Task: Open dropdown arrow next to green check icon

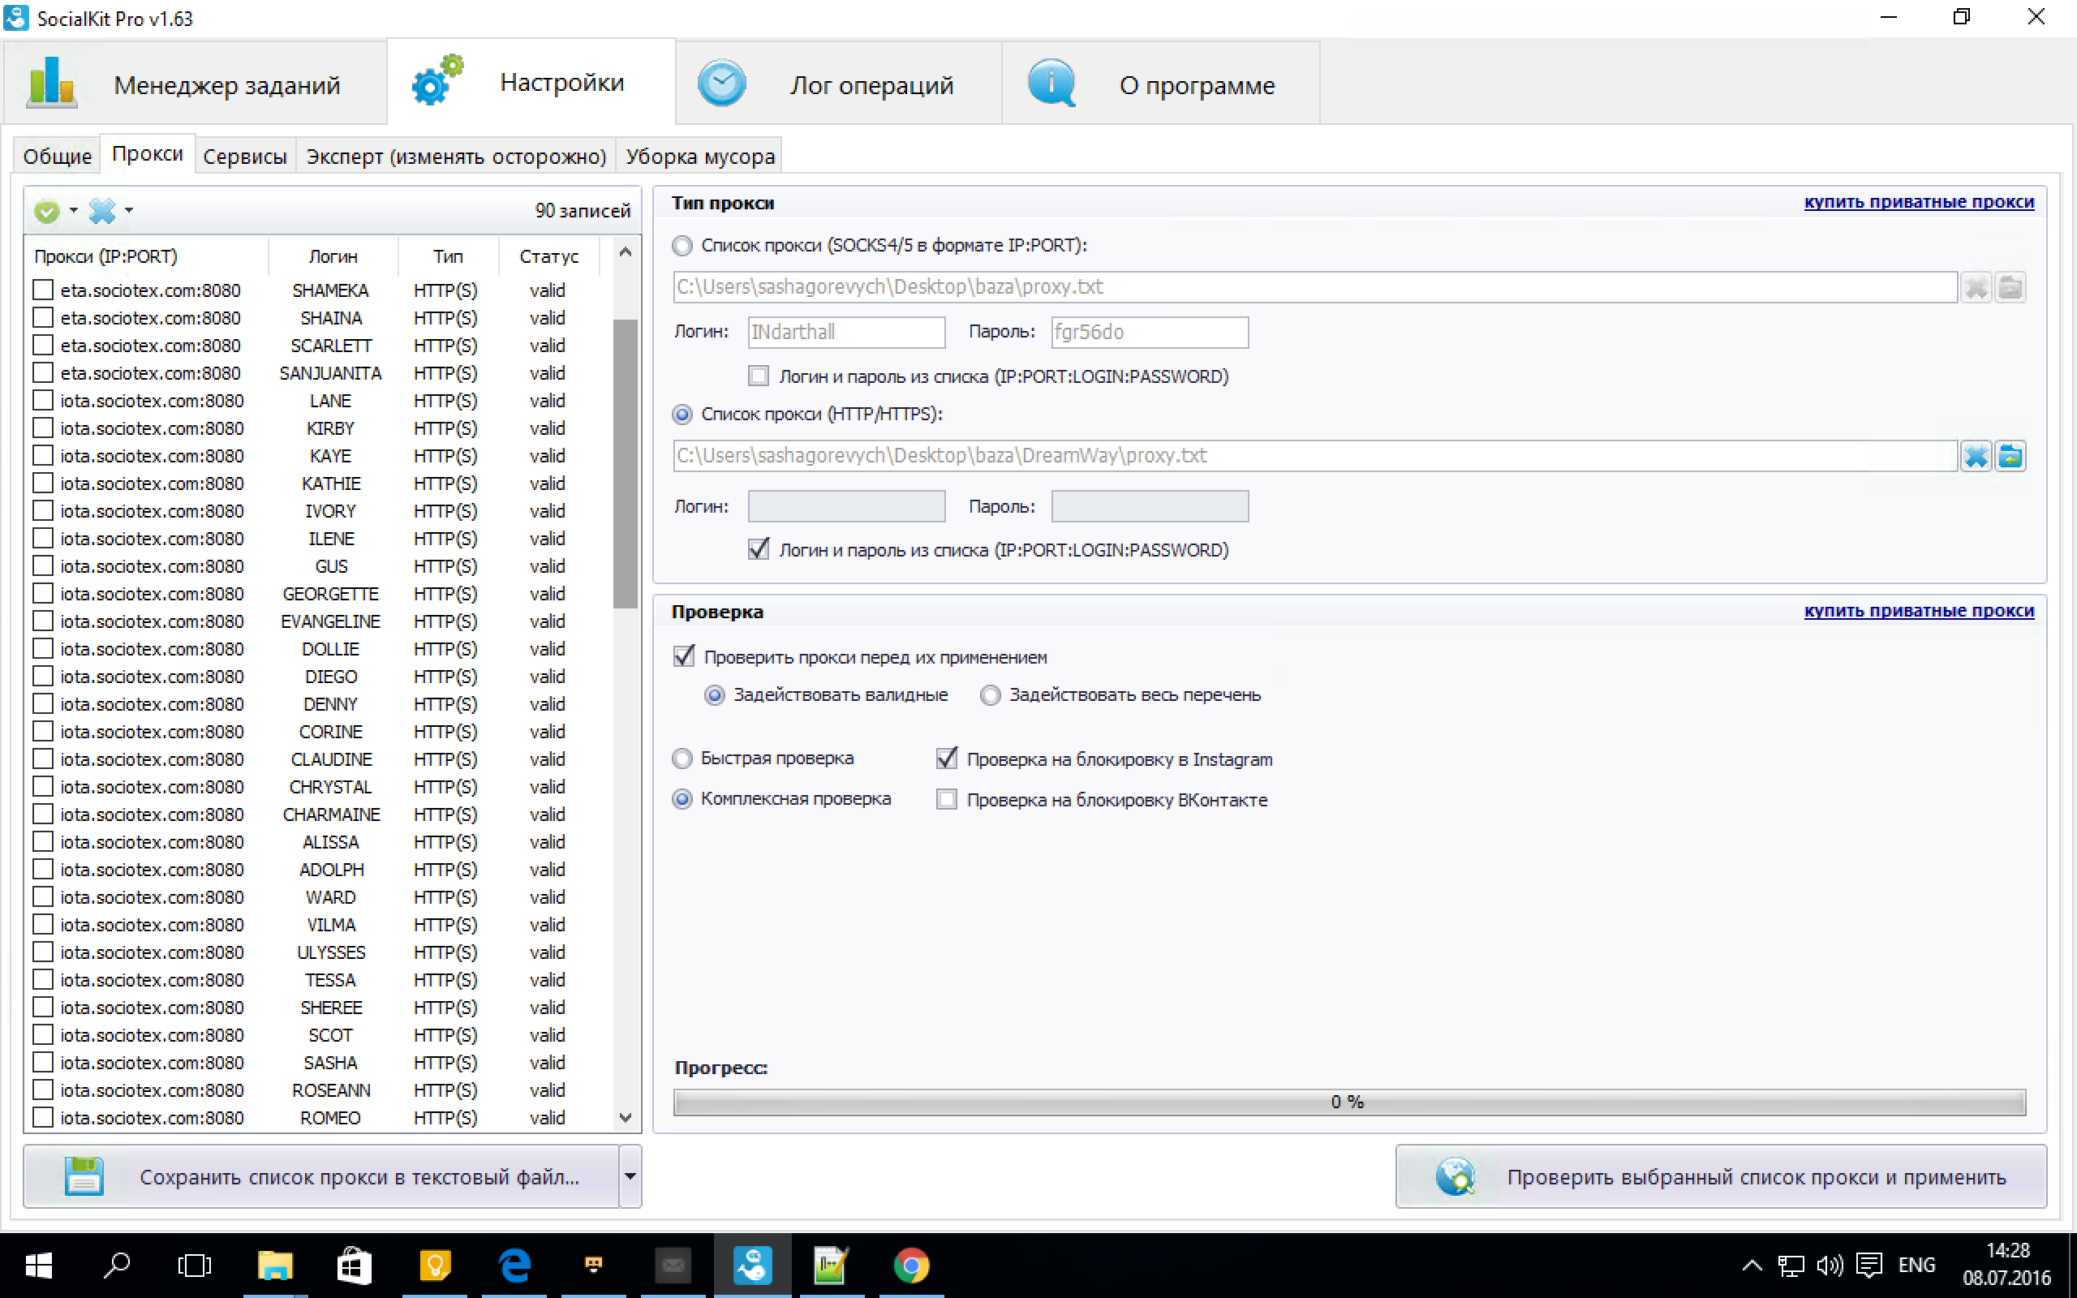Action: [x=74, y=210]
